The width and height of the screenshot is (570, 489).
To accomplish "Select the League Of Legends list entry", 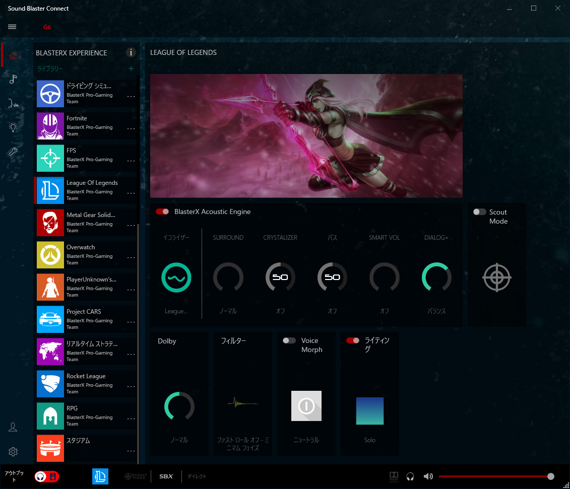I will coord(86,190).
